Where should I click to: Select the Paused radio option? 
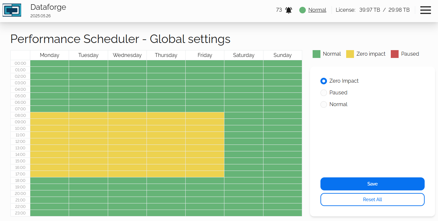tap(324, 93)
